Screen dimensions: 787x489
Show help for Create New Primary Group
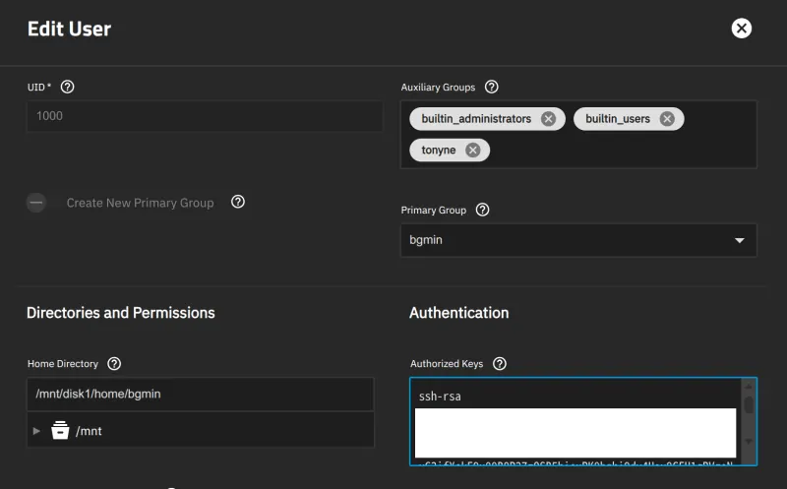[x=238, y=202]
